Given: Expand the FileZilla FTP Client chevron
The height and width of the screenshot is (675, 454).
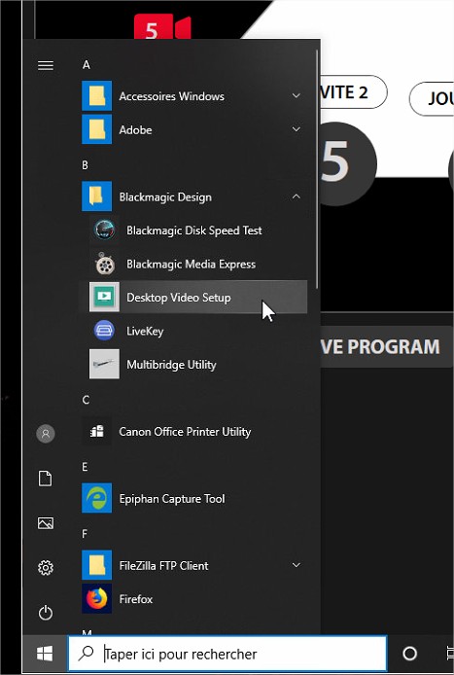Looking at the screenshot, I should pyautogui.click(x=297, y=565).
